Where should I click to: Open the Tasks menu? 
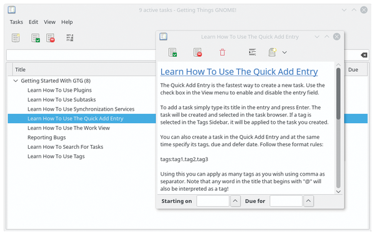click(x=16, y=22)
